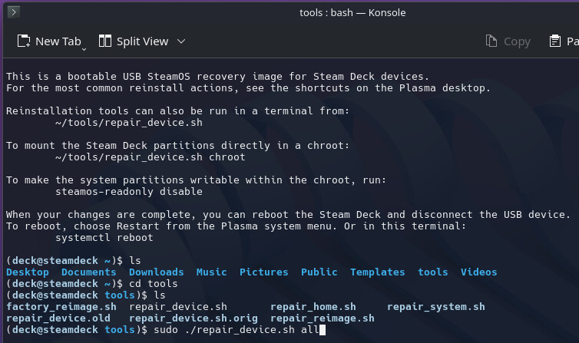Click the 'systemctl reboot' line
579x343 pixels.
pyautogui.click(x=104, y=238)
